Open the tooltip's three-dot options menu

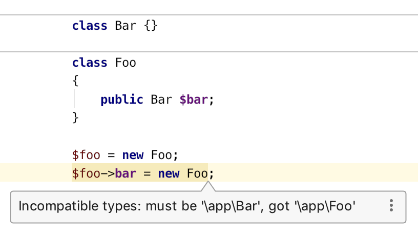pyautogui.click(x=391, y=205)
